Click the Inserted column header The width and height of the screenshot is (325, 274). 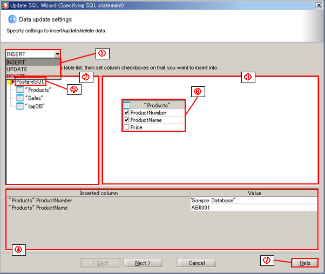[x=98, y=193]
